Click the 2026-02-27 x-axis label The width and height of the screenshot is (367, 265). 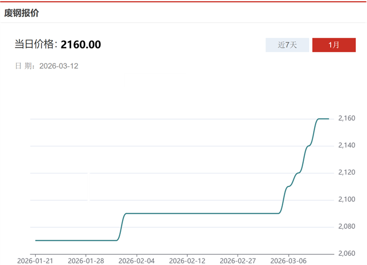point(237,260)
